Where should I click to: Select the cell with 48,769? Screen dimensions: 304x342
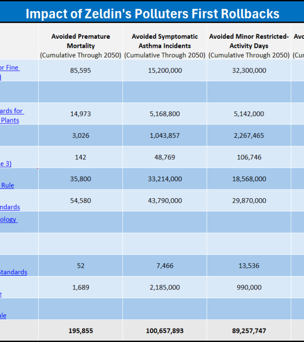tap(165, 157)
